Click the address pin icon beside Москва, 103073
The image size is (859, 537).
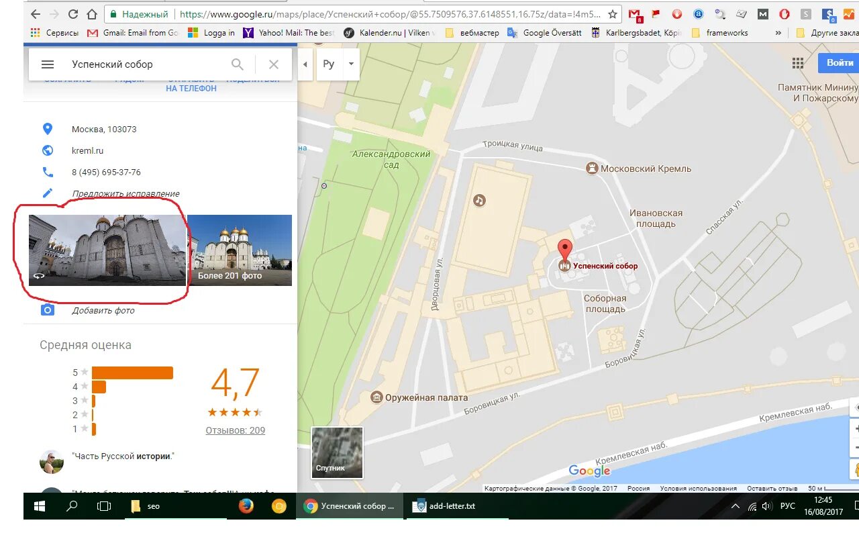pyautogui.click(x=48, y=129)
